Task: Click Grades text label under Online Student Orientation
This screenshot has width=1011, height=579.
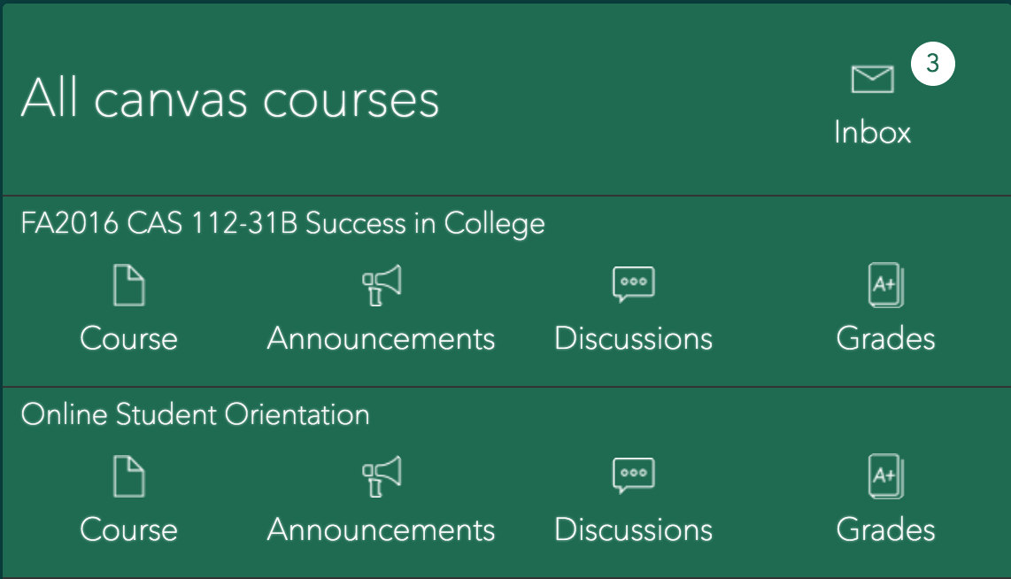Action: (x=885, y=529)
